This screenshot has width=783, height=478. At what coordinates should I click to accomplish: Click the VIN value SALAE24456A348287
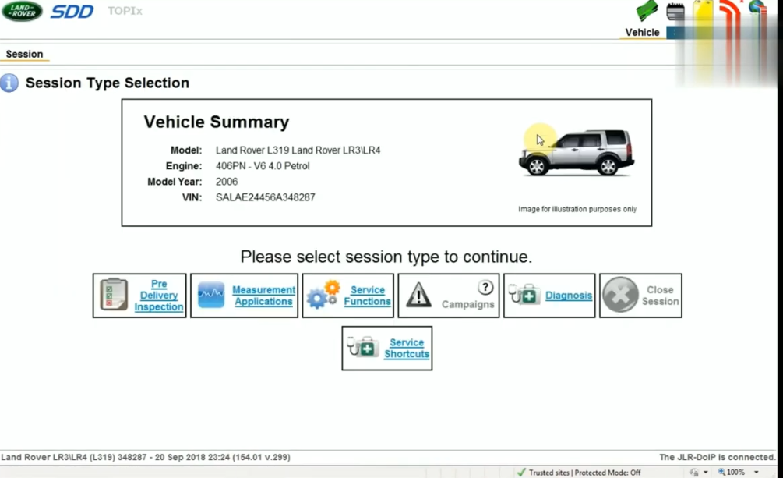[x=265, y=197]
